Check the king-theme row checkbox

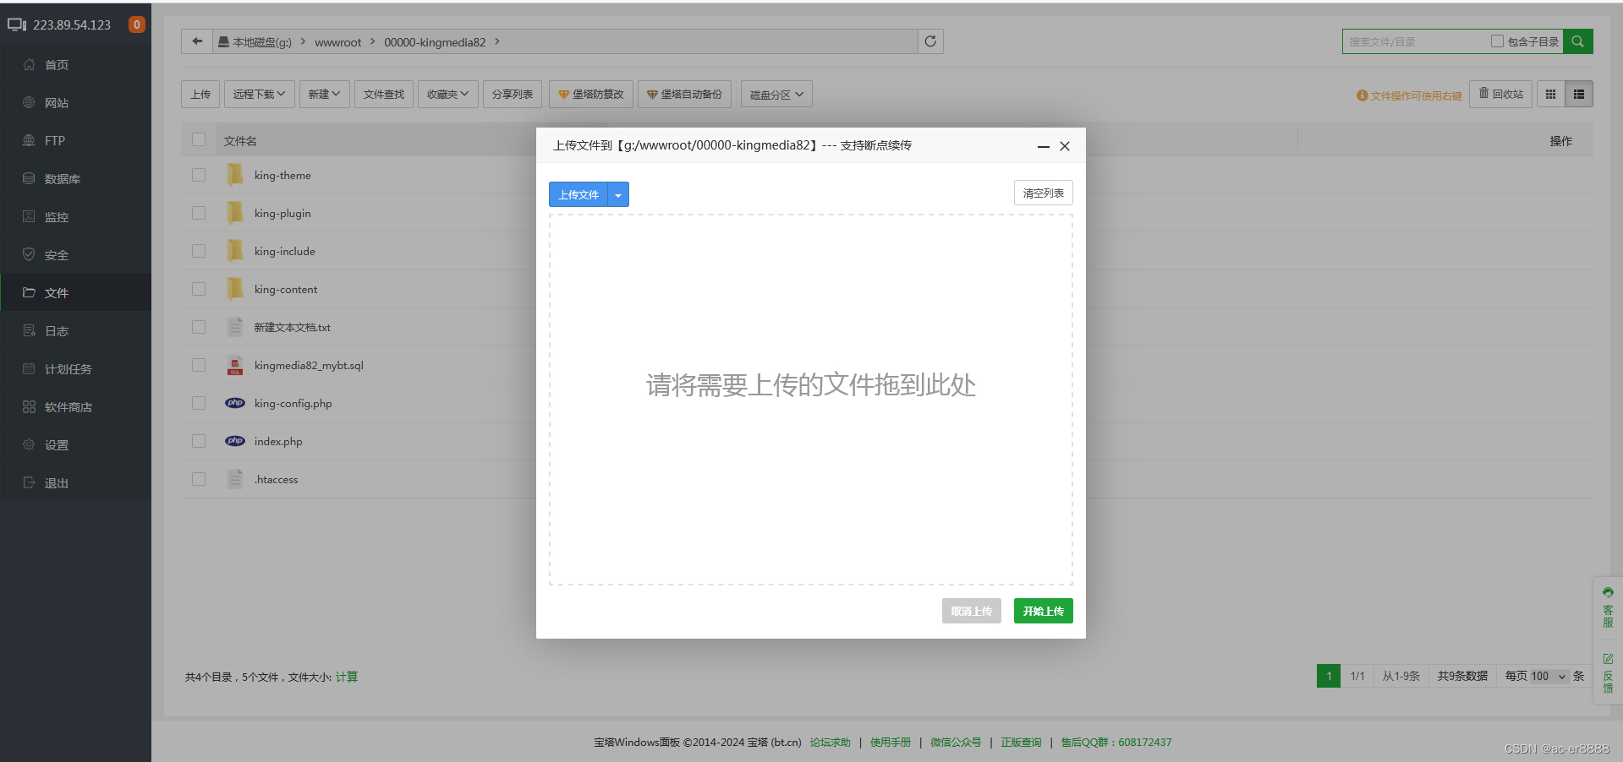coord(199,175)
